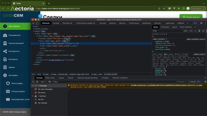
Task: Toggle the flex badge next to body
Action: pyautogui.click(x=43, y=31)
